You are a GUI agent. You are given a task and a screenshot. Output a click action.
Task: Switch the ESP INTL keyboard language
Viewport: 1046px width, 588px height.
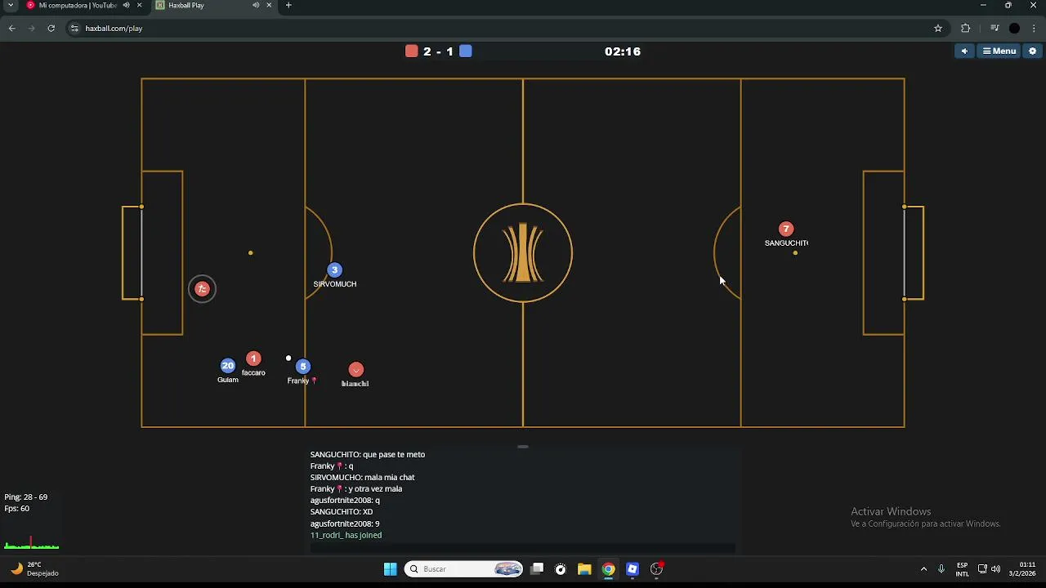click(963, 569)
